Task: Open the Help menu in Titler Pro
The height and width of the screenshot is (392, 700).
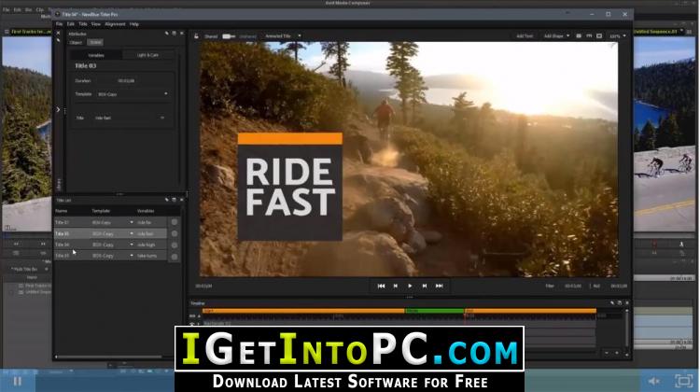Action: tap(133, 24)
